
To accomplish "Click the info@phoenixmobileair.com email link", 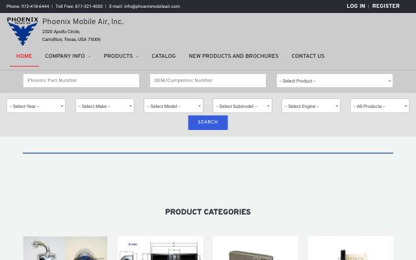I will (x=151, y=6).
